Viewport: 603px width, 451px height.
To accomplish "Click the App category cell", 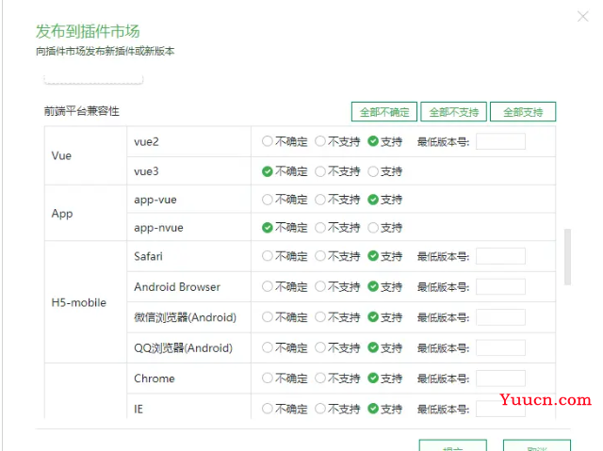I will [x=86, y=213].
